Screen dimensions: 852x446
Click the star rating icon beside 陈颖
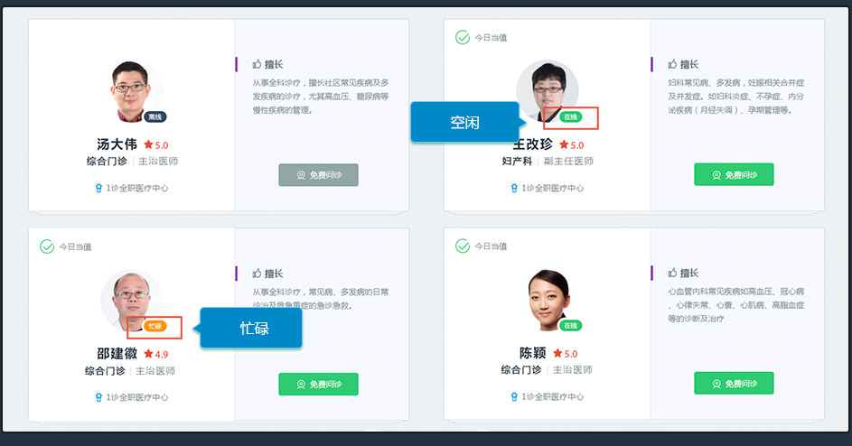(x=557, y=353)
